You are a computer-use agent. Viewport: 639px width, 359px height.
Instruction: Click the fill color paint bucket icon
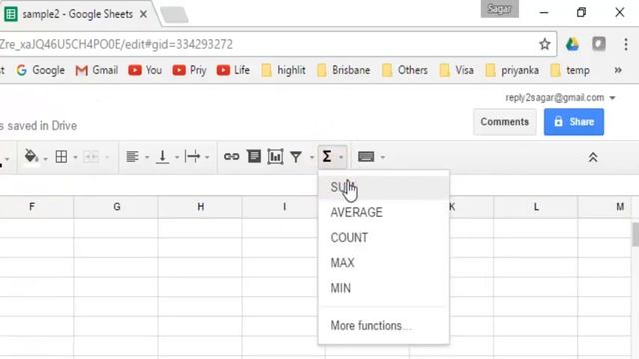click(x=31, y=156)
